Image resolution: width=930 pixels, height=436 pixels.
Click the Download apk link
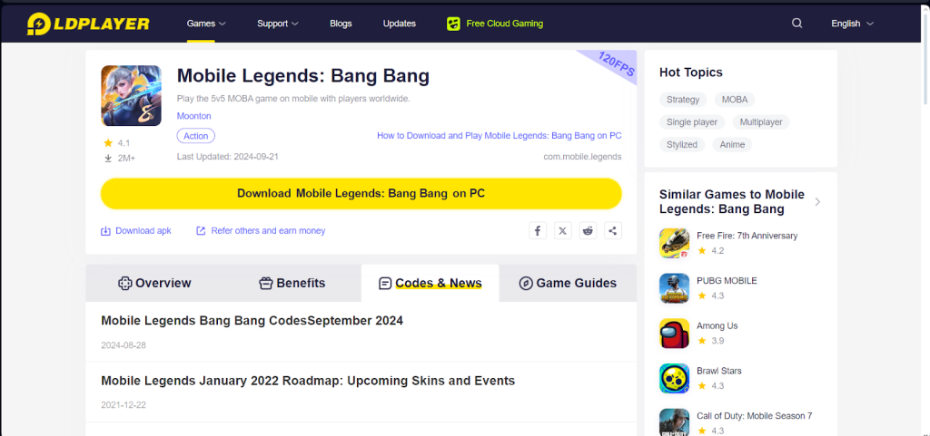pos(143,231)
